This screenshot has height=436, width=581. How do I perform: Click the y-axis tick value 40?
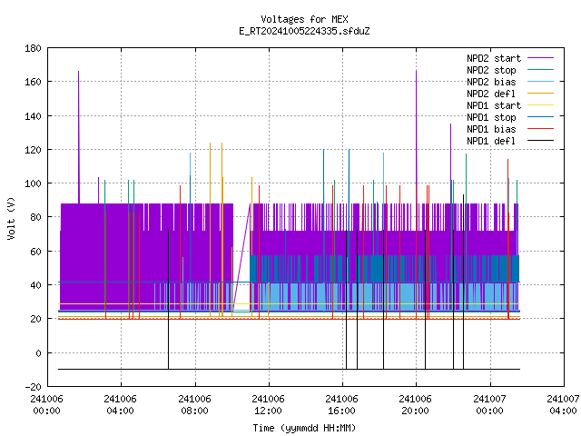(x=36, y=285)
